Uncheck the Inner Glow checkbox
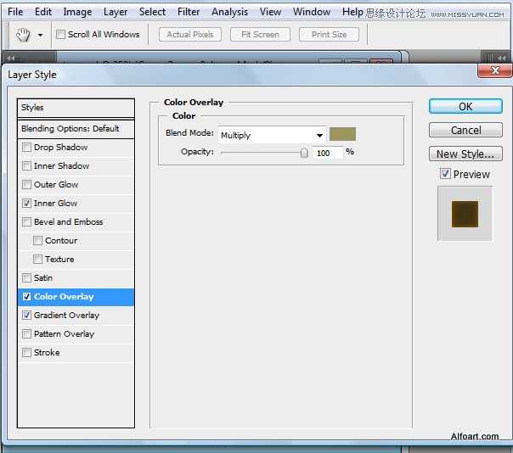Screen dimensions: 513x453 pyautogui.click(x=26, y=204)
